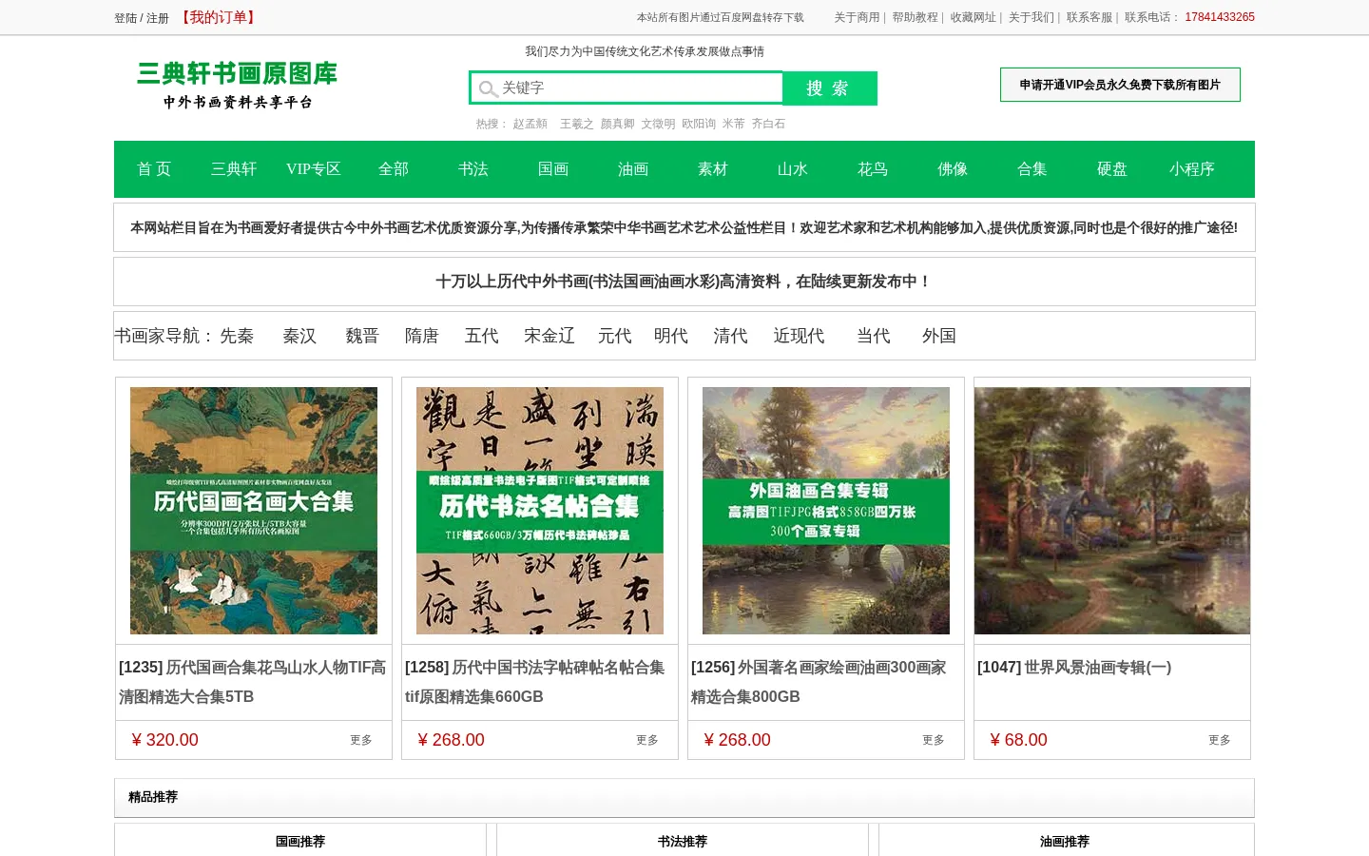1369x856 pixels.
Task: Open 全部 nav item
Action: click(394, 169)
